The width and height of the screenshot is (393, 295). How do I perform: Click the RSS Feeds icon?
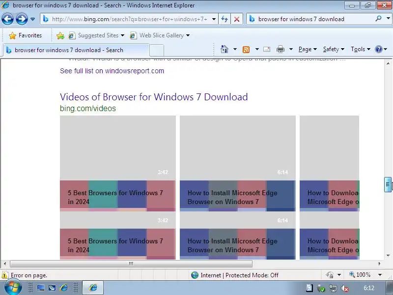pos(246,50)
